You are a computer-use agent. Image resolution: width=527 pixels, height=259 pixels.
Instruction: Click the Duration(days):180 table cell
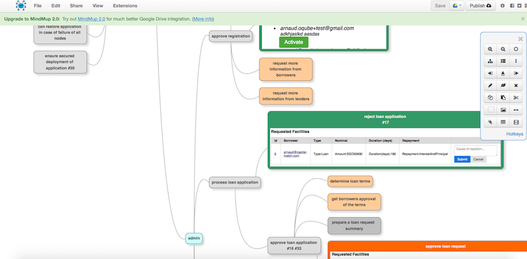point(382,154)
